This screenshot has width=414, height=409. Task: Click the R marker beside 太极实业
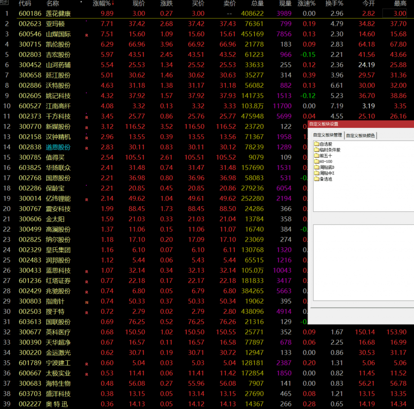pyautogui.click(x=87, y=374)
